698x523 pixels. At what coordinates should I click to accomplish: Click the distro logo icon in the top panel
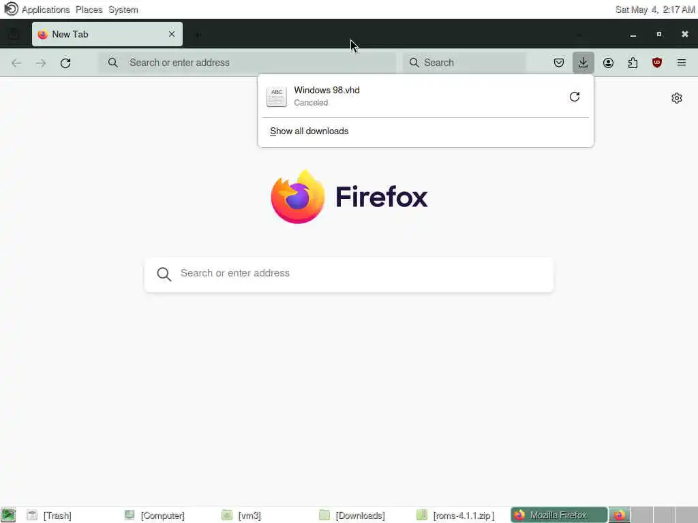coord(11,9)
